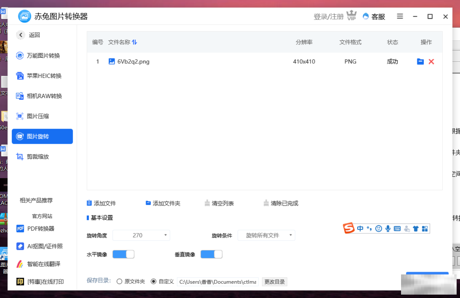Screen dimensions: 460x298
Task: Toggle 水平镜像 switch
Action: (123, 254)
